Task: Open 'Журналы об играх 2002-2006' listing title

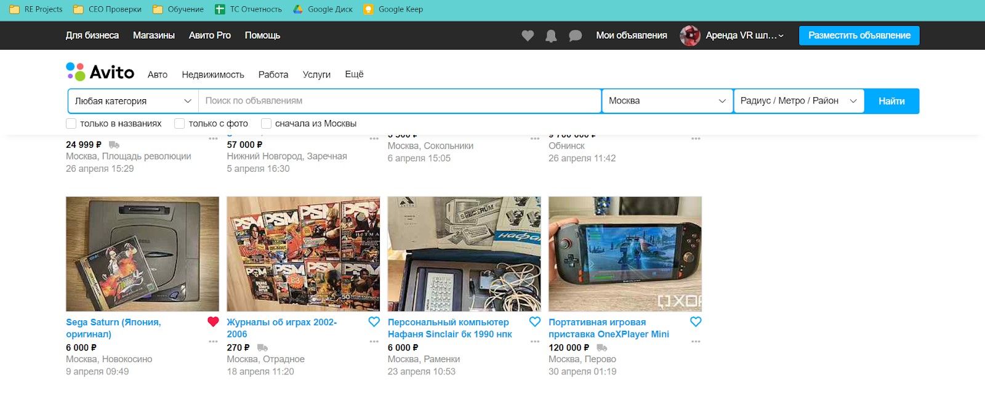Action: 282,328
